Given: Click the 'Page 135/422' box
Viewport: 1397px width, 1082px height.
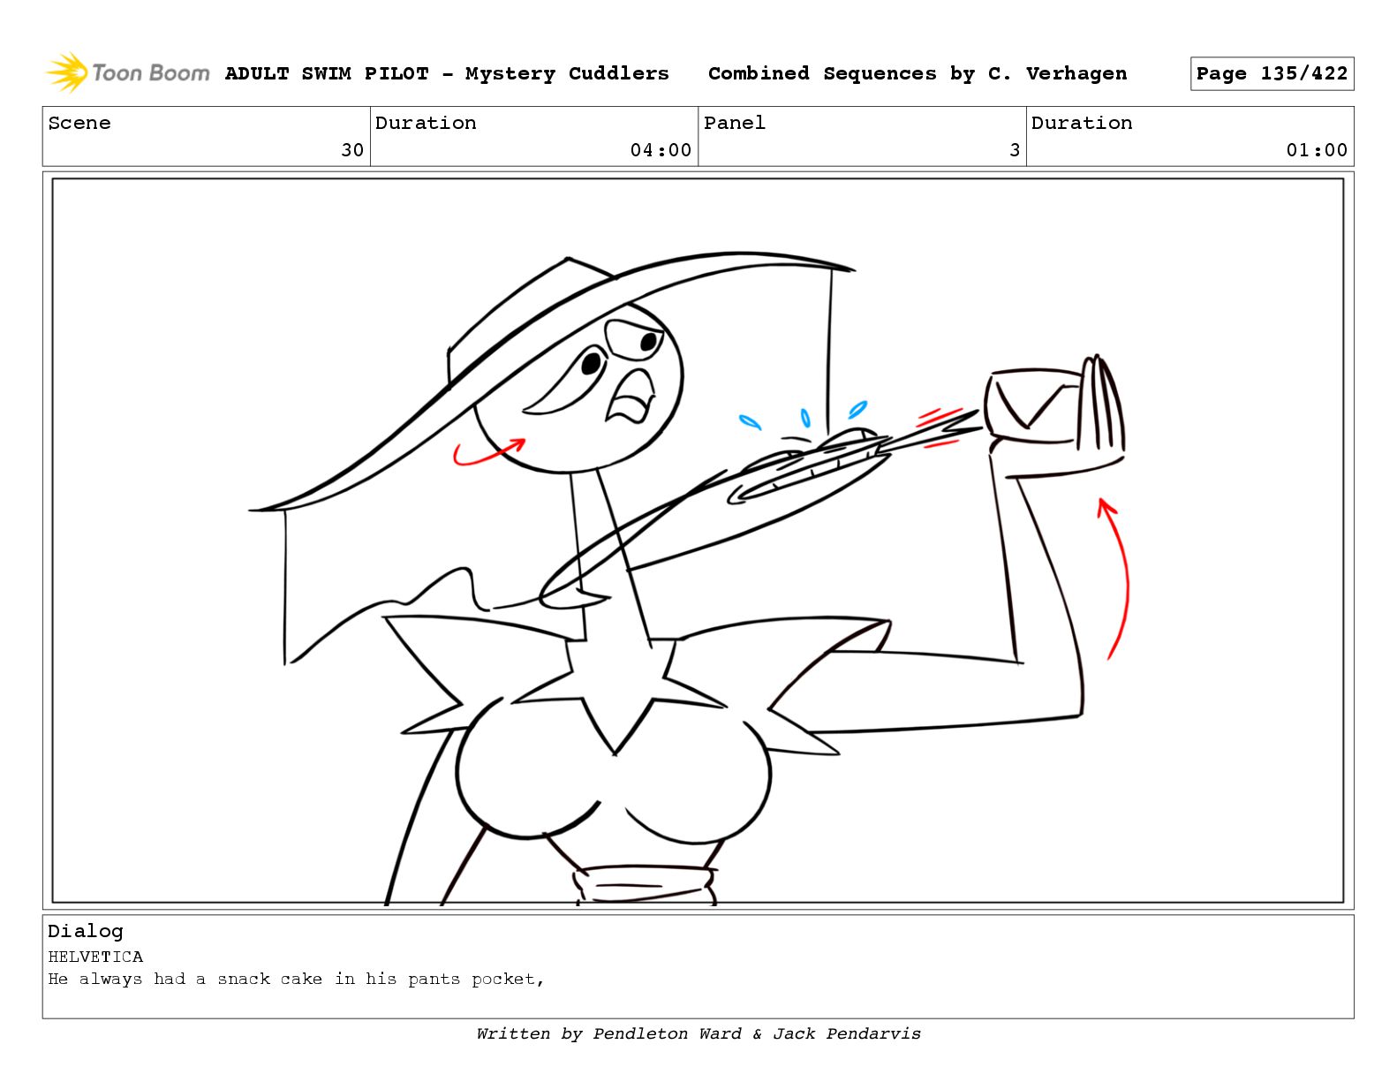Looking at the screenshot, I should coord(1272,73).
